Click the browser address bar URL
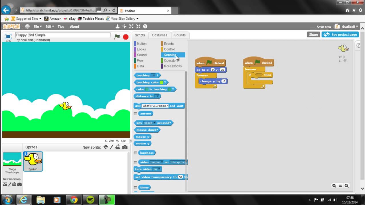 point(60,10)
